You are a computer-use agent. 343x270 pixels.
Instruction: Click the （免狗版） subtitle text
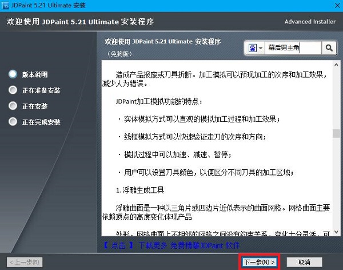pos(119,54)
